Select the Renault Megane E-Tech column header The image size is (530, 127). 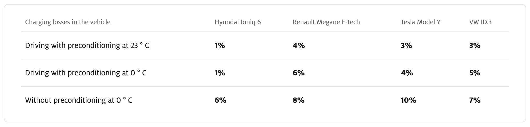click(326, 22)
